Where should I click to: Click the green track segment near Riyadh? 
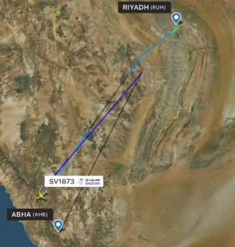176,28
